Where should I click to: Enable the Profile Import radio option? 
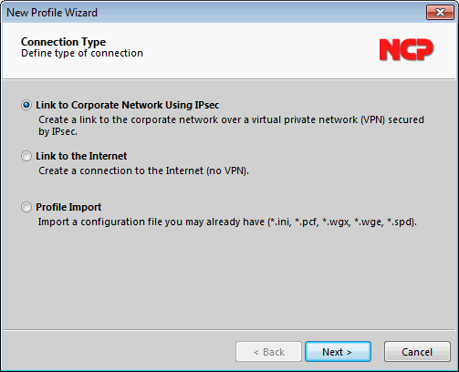coord(26,207)
